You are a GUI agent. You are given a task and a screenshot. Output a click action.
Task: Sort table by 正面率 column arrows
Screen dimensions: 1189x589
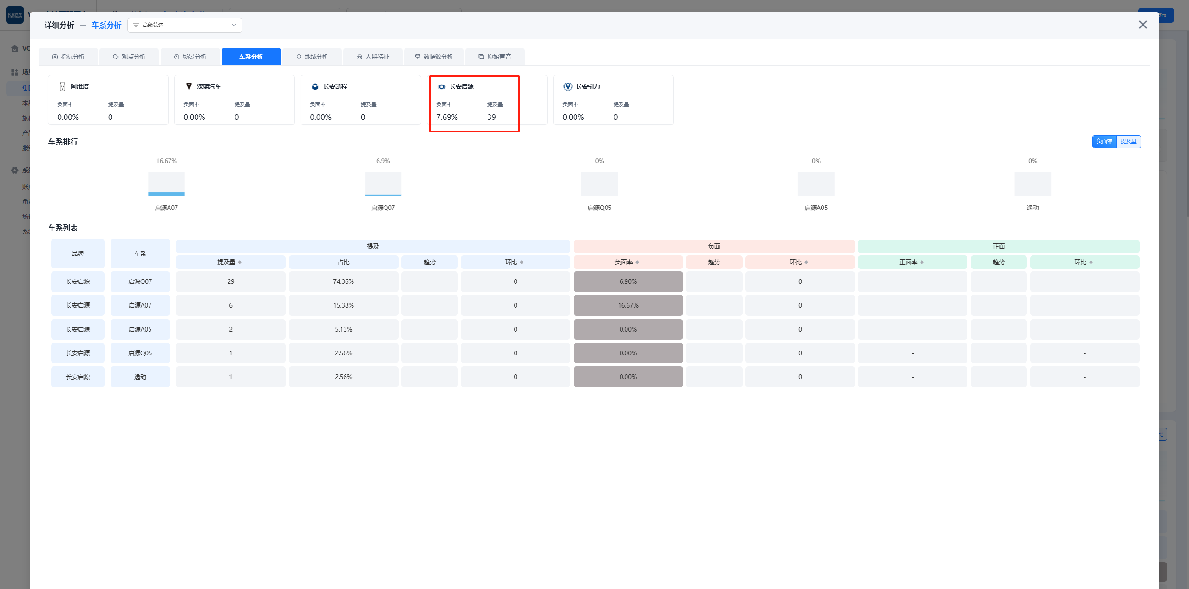922,262
